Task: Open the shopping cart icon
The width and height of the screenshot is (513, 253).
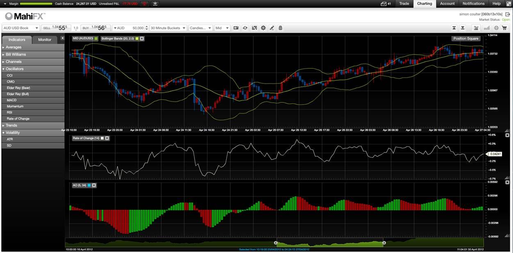Action: pos(504,28)
